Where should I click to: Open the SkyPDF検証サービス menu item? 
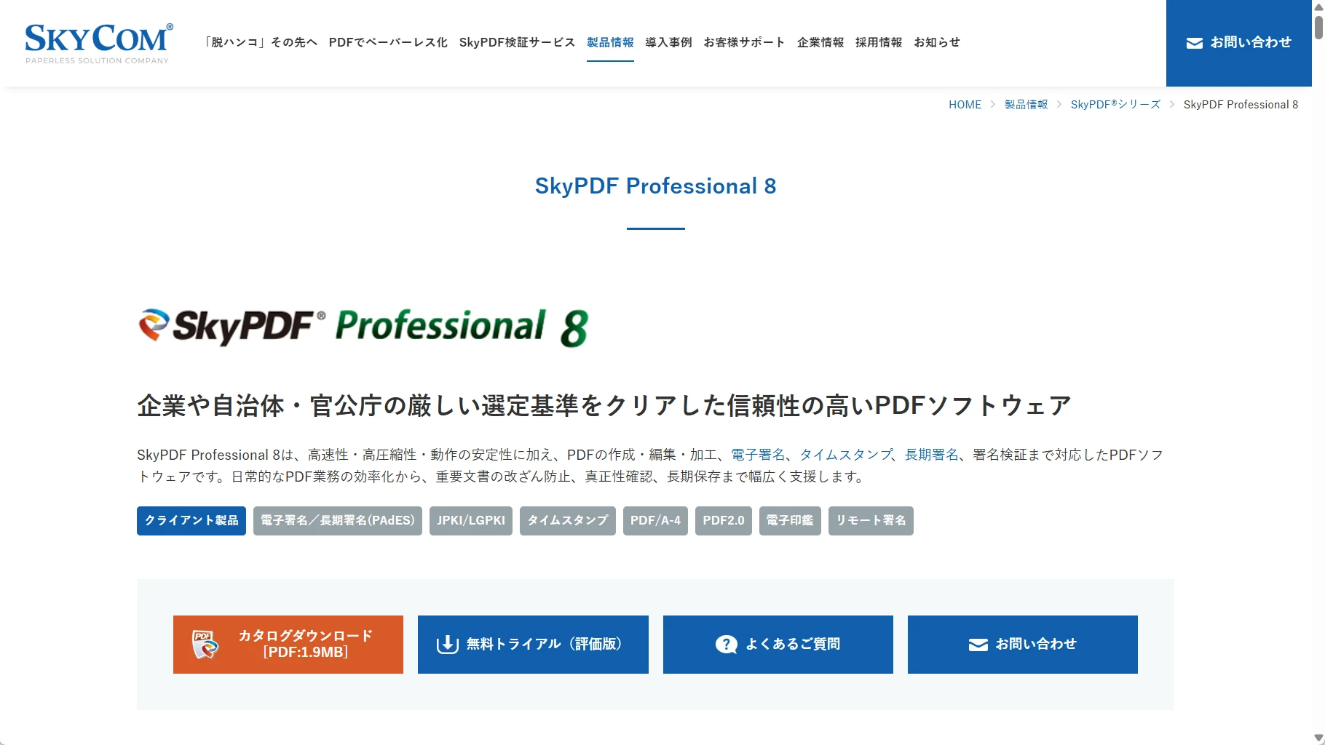coord(517,42)
